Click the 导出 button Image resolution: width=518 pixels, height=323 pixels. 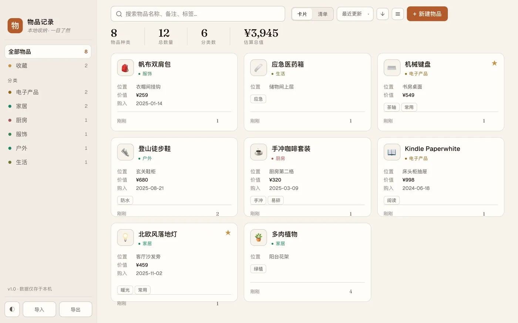coord(75,309)
